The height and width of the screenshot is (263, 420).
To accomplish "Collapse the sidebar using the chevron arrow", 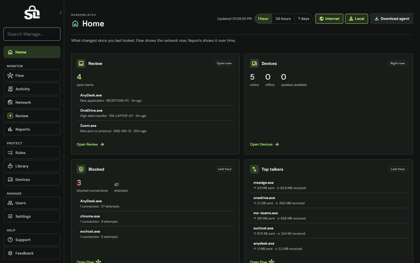I will (x=61, y=13).
